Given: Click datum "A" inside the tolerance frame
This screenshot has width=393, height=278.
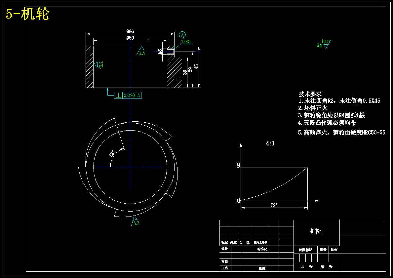Looking at the screenshot, I should [138, 96].
